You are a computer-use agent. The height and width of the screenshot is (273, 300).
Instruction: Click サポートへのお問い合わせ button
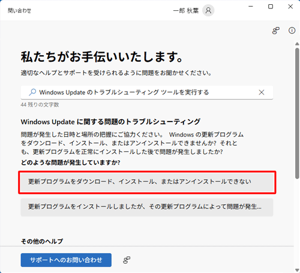click(x=66, y=260)
